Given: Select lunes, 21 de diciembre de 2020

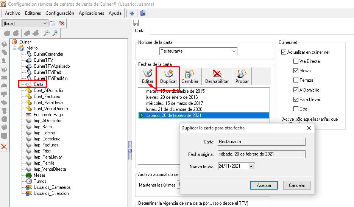Looking at the screenshot, I should (x=204, y=109).
